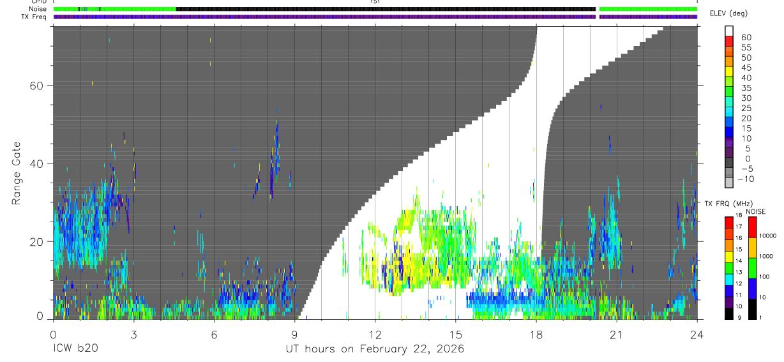
Task: Click the red NOISE segment above 10000
Action: click(752, 227)
